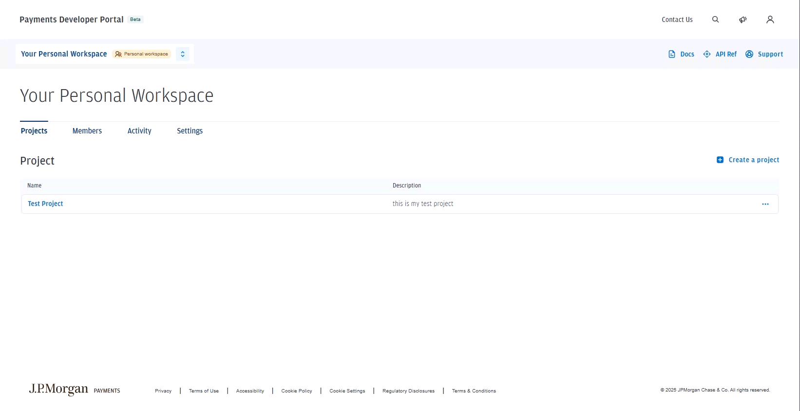800x411 pixels.
Task: Select the Projects tab
Action: (34, 131)
